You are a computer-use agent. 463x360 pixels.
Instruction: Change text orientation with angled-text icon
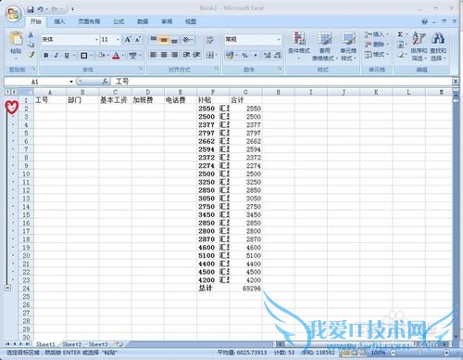[x=186, y=40]
